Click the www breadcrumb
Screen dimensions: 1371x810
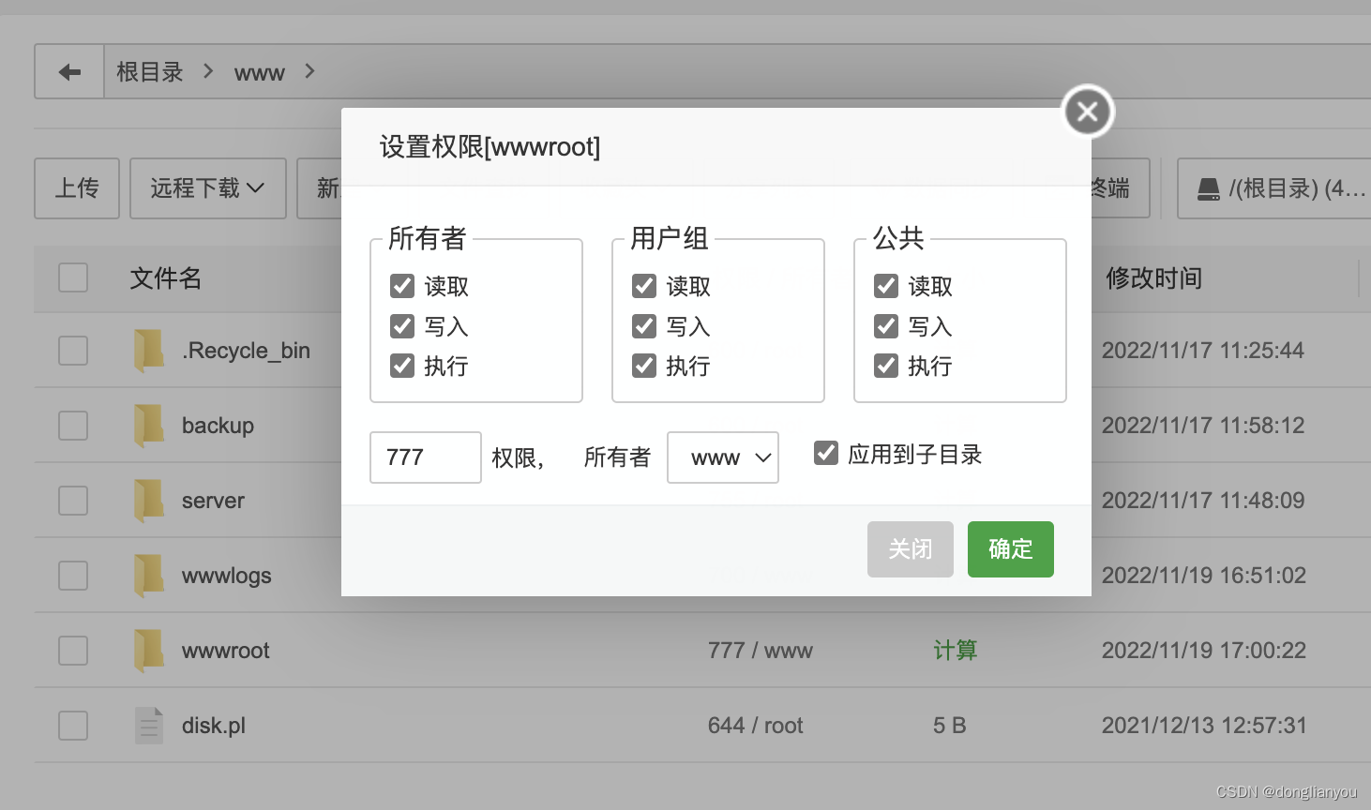[x=260, y=73]
